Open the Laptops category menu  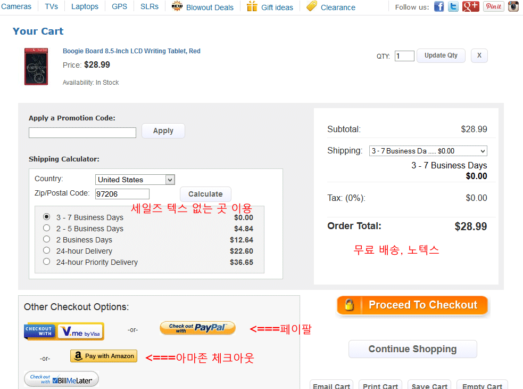tap(85, 7)
